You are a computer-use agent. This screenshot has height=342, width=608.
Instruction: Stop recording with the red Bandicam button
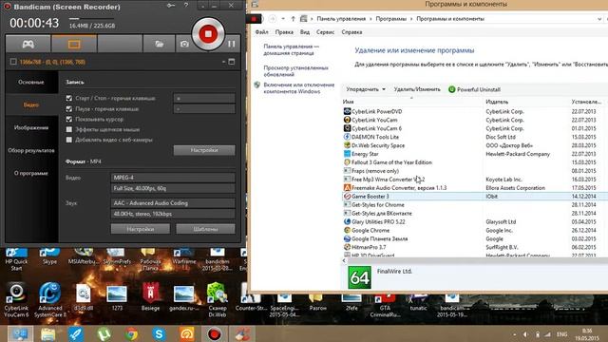[x=208, y=34]
